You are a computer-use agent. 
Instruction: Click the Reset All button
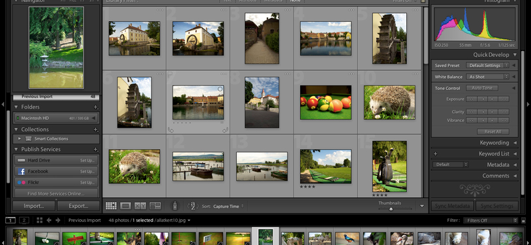click(x=493, y=132)
